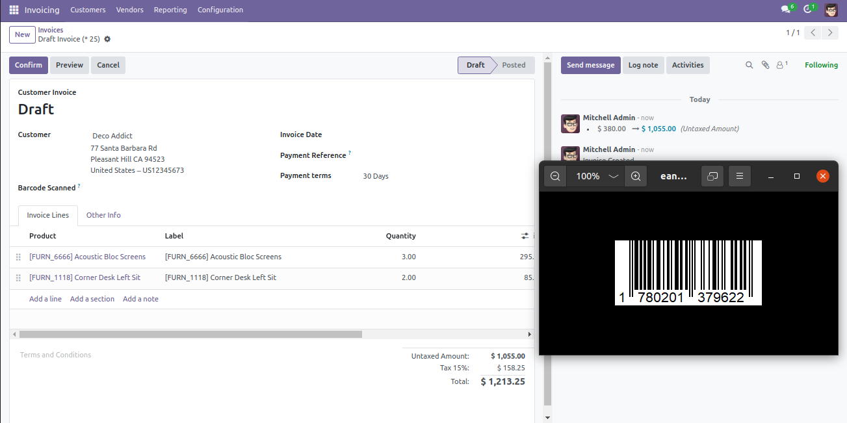Switch to the Other Info tab
The width and height of the screenshot is (847, 423).
point(103,215)
